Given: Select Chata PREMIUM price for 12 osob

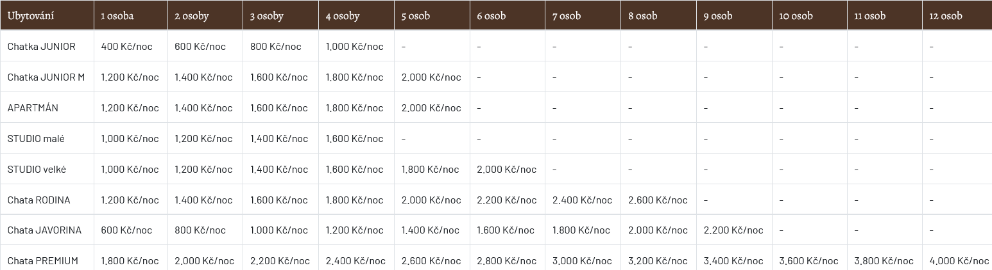Looking at the screenshot, I should point(959,260).
